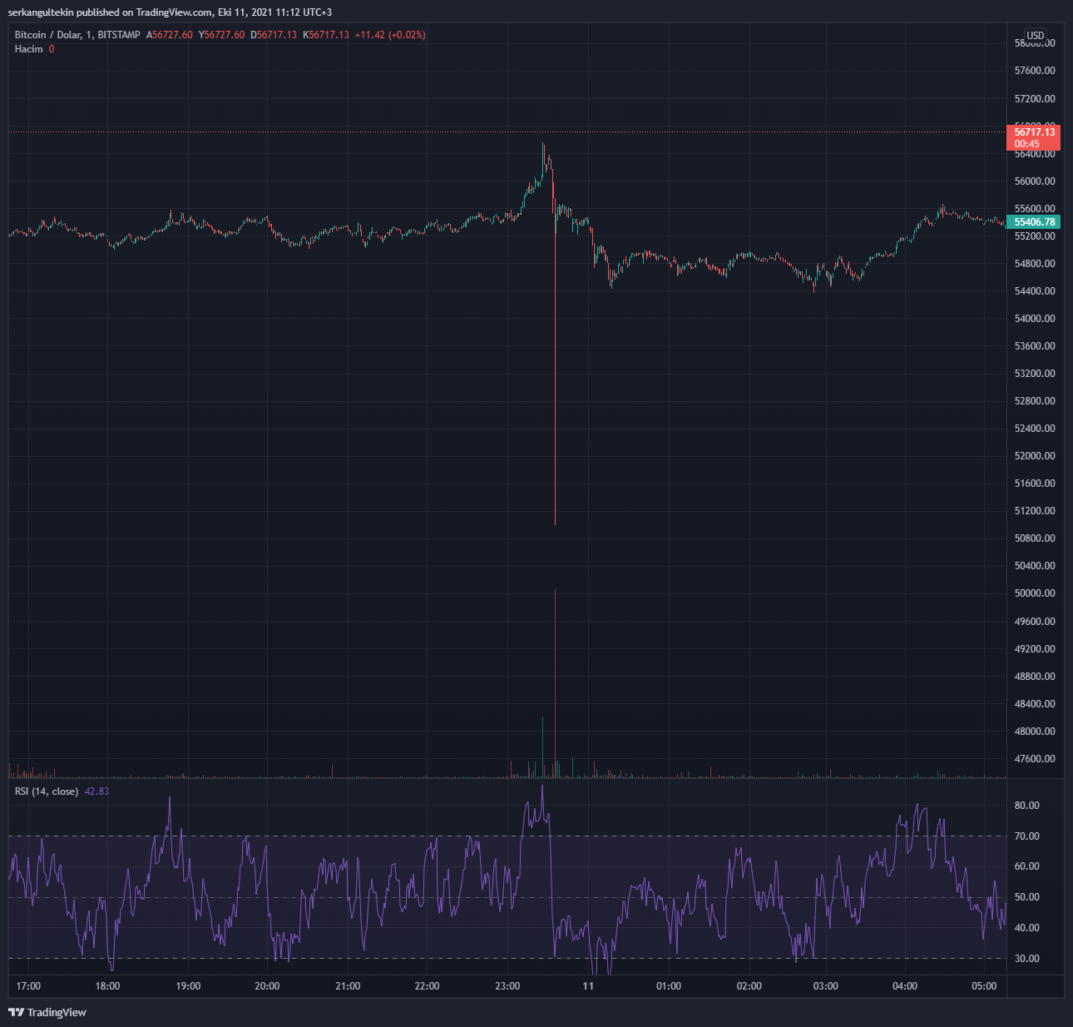Click the 01:00 time axis label
The width and height of the screenshot is (1073, 1027).
point(669,986)
